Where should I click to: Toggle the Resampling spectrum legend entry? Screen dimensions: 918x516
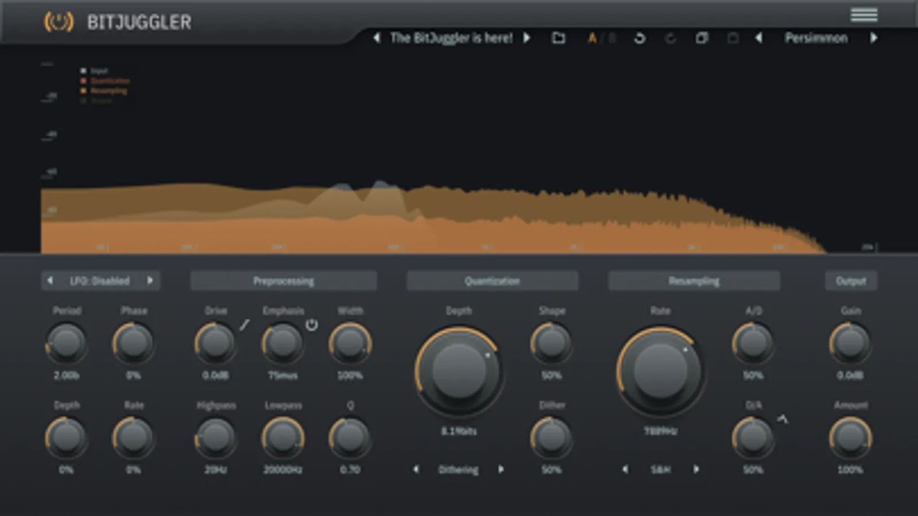pyautogui.click(x=104, y=91)
